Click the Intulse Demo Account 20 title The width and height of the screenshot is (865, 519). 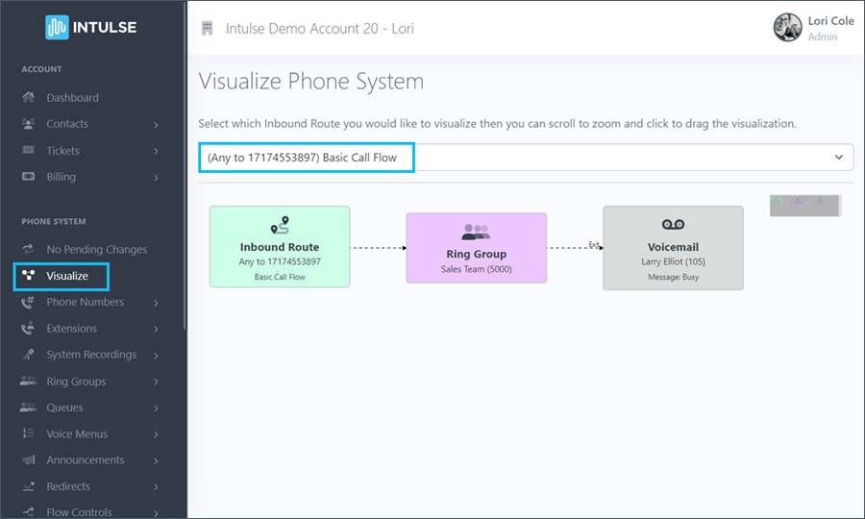coord(319,29)
